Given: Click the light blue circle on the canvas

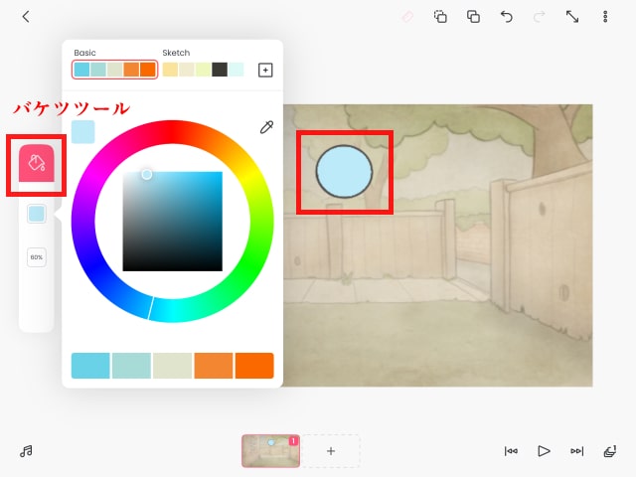Looking at the screenshot, I should point(344,172).
